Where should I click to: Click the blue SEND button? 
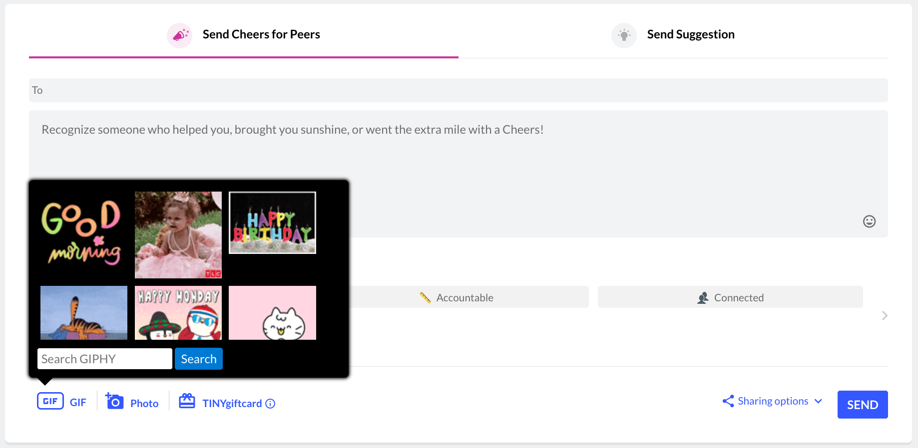click(x=863, y=405)
